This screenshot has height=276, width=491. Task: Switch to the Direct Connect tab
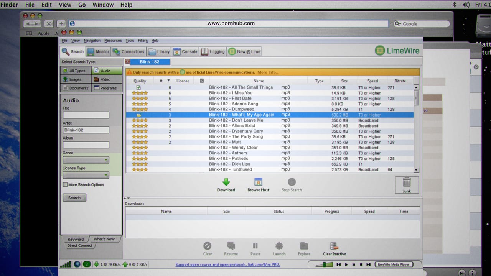point(80,246)
